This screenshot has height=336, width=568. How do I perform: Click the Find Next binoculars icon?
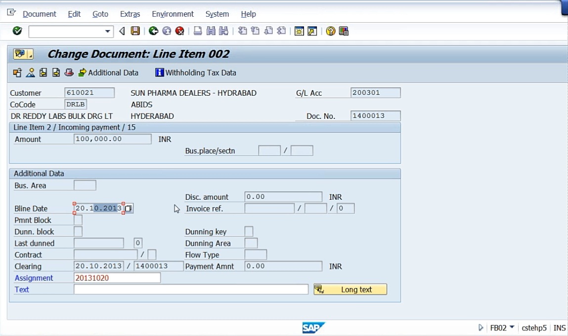223,31
